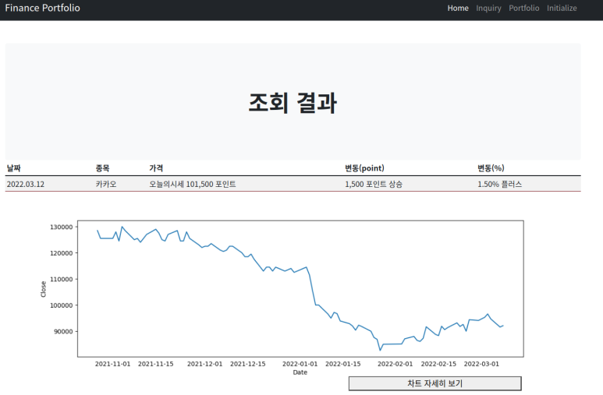Click the 110000 y-axis tick label

[x=61, y=280]
